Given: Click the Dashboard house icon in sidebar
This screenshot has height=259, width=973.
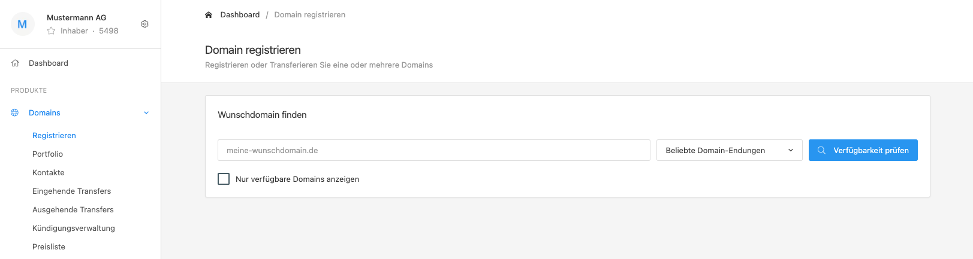Looking at the screenshot, I should pyautogui.click(x=15, y=63).
